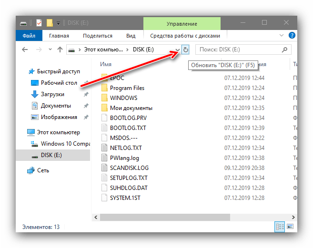Select the Управление contextual tab
The height and width of the screenshot is (248, 313).
coord(182,24)
